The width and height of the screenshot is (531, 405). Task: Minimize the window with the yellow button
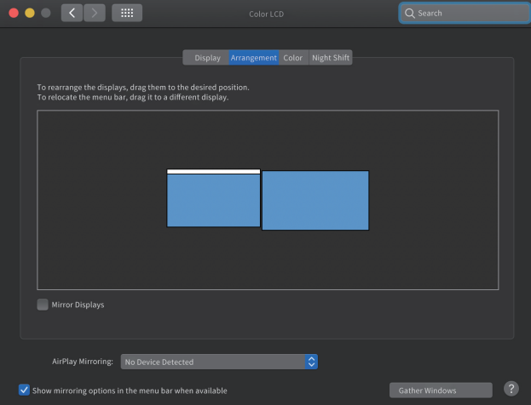pyautogui.click(x=30, y=13)
